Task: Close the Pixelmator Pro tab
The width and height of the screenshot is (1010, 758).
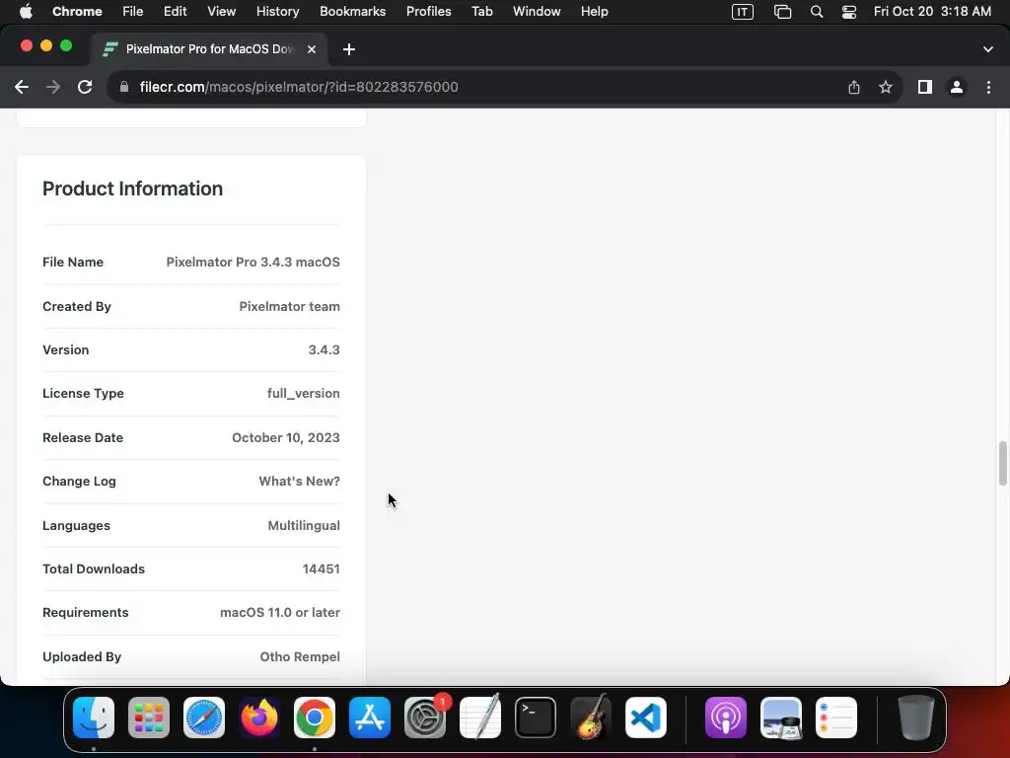Action: point(311,49)
